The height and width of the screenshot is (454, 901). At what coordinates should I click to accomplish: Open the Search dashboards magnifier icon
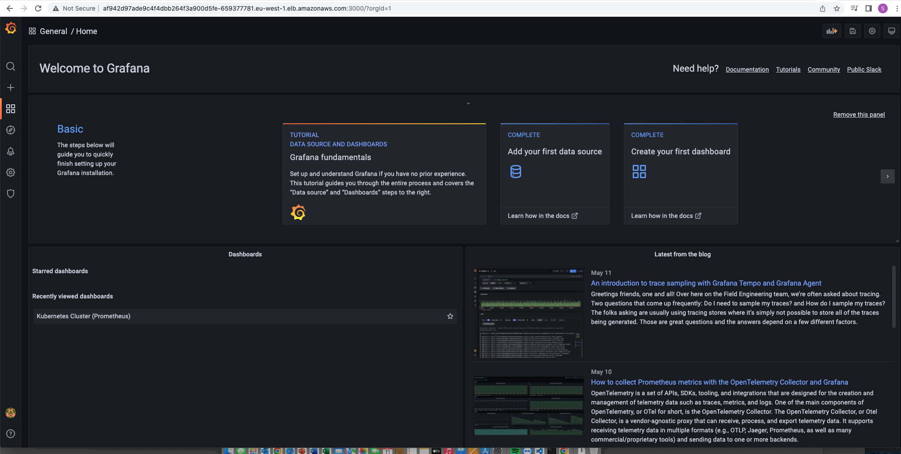point(11,66)
